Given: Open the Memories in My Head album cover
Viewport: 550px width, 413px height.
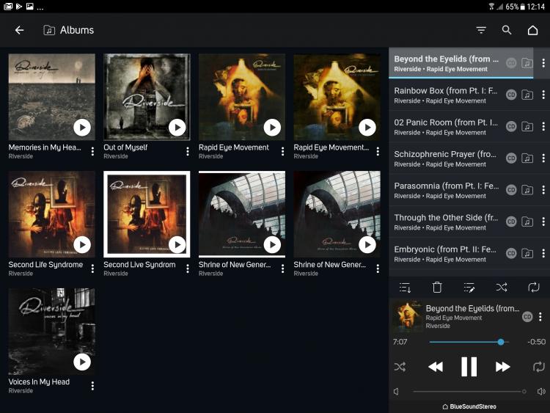Looking at the screenshot, I should tap(51, 97).
